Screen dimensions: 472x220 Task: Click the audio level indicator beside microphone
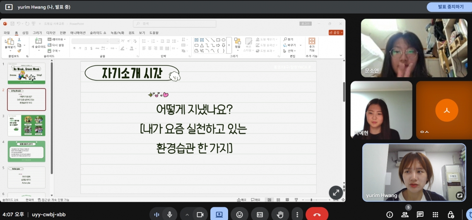(x=157, y=215)
